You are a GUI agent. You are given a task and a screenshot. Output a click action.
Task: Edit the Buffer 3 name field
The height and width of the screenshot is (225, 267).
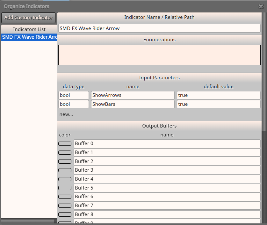167,170
